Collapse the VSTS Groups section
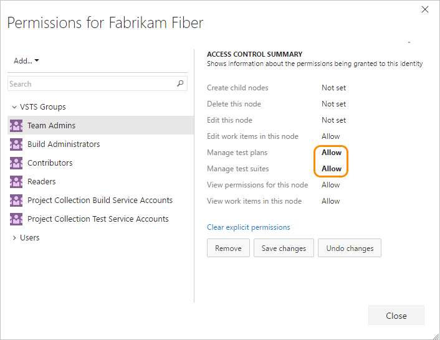The image size is (440, 340). point(14,107)
